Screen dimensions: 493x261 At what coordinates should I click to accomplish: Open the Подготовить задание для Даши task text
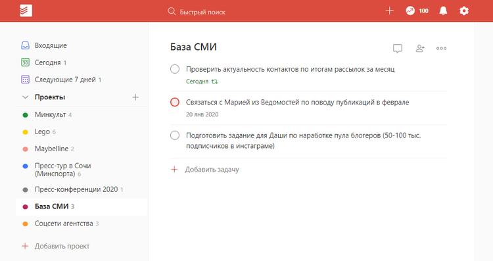pyautogui.click(x=304, y=141)
